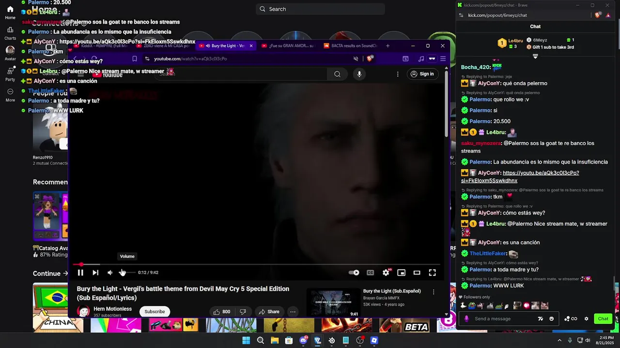Open suggested video thumbnail with 9:41 duration

(x=334, y=303)
